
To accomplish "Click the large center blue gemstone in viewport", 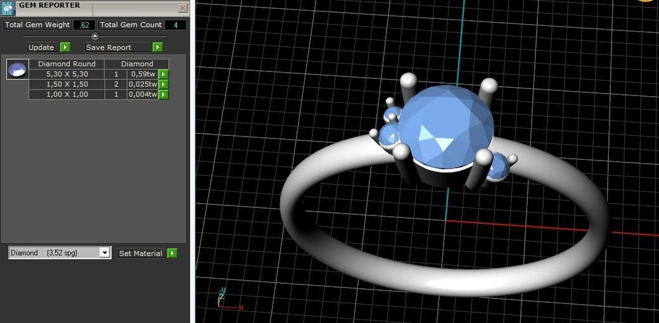I will (445, 128).
